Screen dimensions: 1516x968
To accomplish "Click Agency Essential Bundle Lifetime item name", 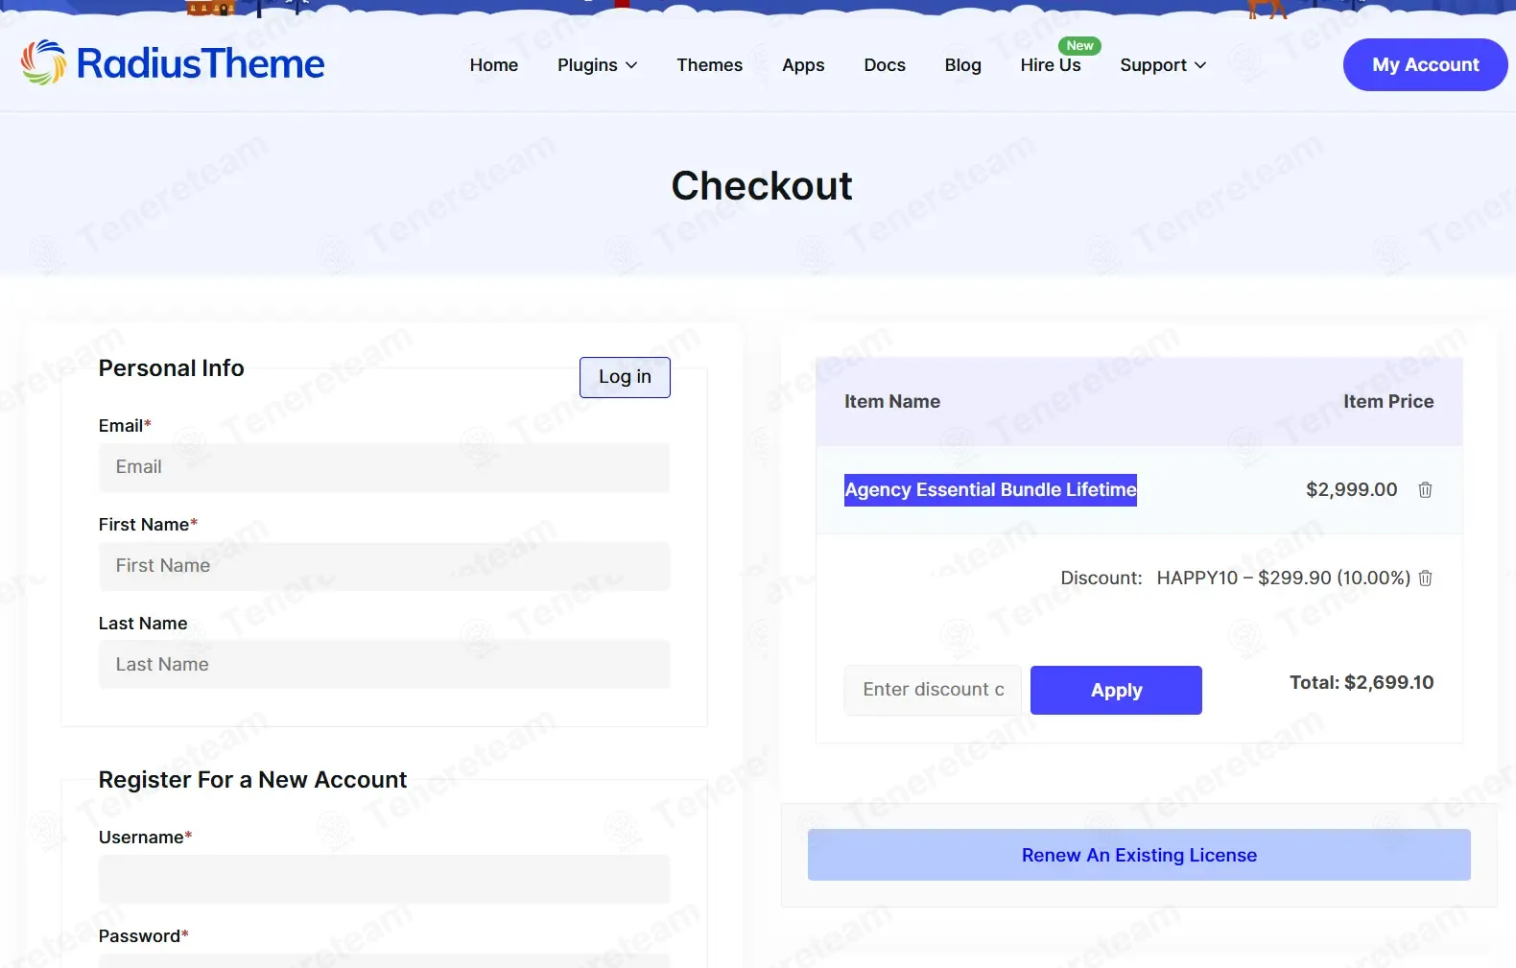I will point(990,490).
